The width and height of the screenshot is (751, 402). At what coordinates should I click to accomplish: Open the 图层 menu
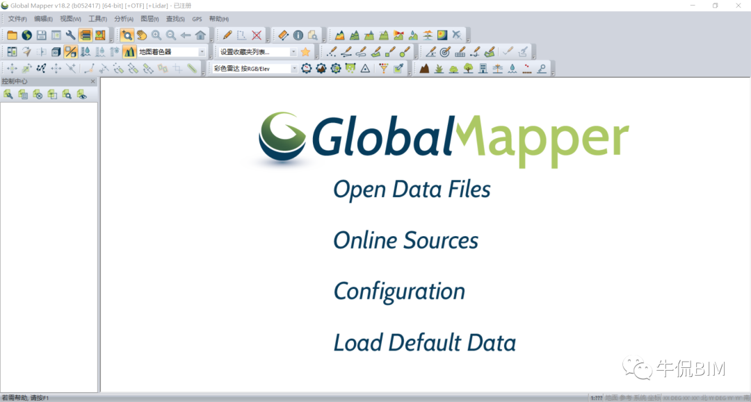click(150, 19)
